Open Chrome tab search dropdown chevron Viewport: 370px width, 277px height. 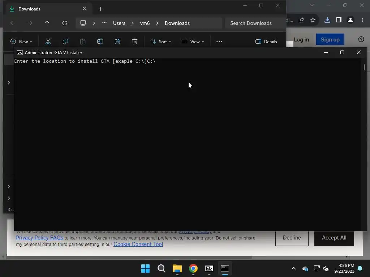312,5
